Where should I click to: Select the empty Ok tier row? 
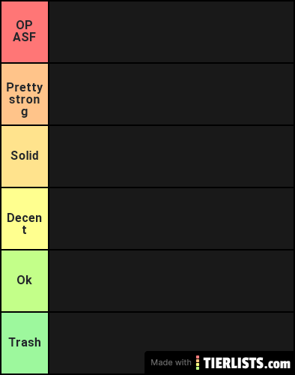coord(171,280)
